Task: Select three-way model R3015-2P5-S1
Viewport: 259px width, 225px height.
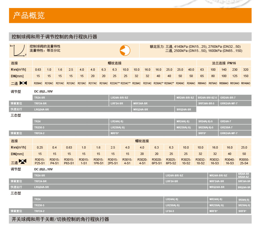Action: pyautogui.click(x=113, y=162)
